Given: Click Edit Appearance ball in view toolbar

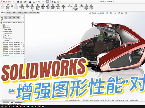Looking at the screenshot, I should 119,13.
